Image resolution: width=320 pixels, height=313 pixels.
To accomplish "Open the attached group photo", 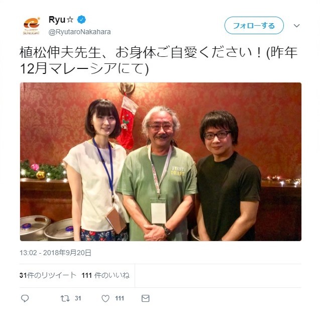I will tap(161, 162).
